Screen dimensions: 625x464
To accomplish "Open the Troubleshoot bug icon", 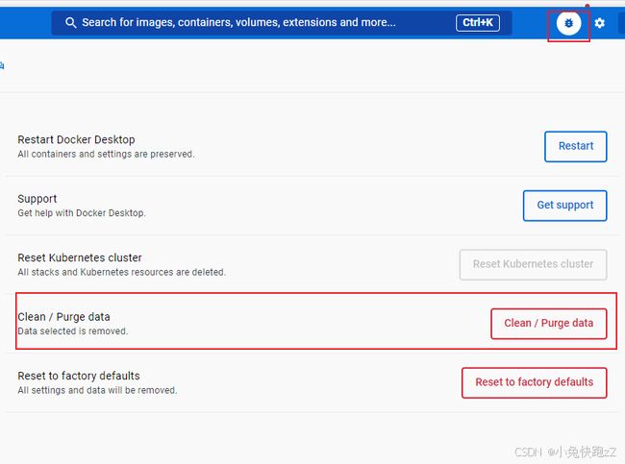I will point(568,23).
